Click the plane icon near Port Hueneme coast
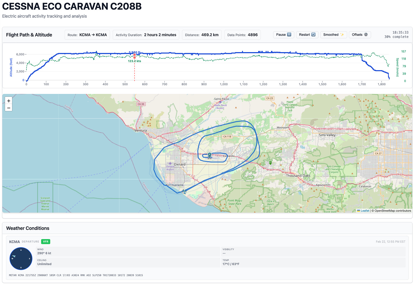This screenshot has height=285, width=415. click(x=184, y=192)
